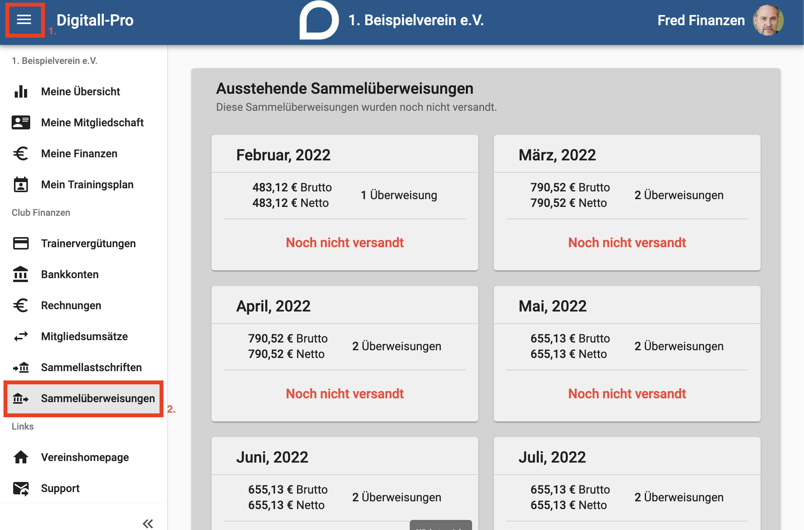This screenshot has width=804, height=530.
Task: Click 2 Überweisungen in März card
Action: coord(679,195)
